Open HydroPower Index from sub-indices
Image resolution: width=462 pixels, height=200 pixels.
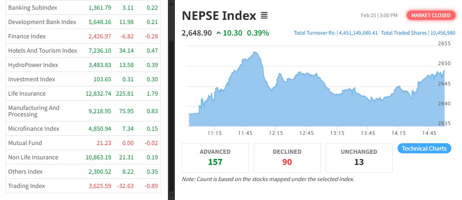(33, 65)
